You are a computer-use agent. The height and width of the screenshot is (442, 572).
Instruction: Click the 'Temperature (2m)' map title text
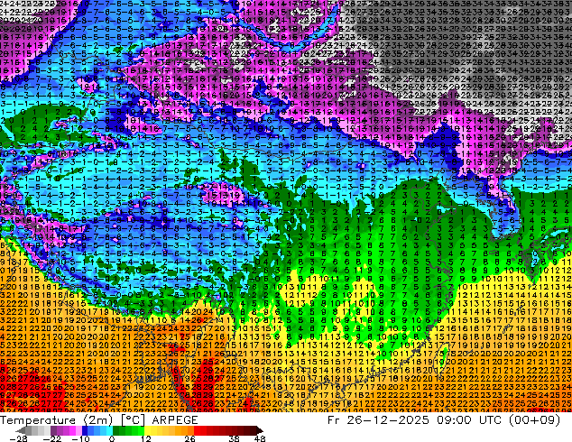coord(57,420)
